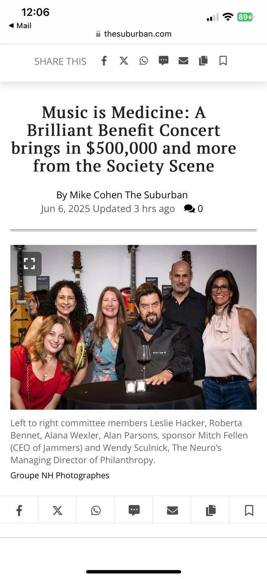The height and width of the screenshot is (579, 267).
Task: Share article on Facebook from top bar
Action: (x=104, y=61)
